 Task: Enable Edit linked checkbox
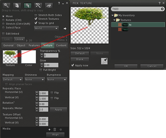point(3,34)
